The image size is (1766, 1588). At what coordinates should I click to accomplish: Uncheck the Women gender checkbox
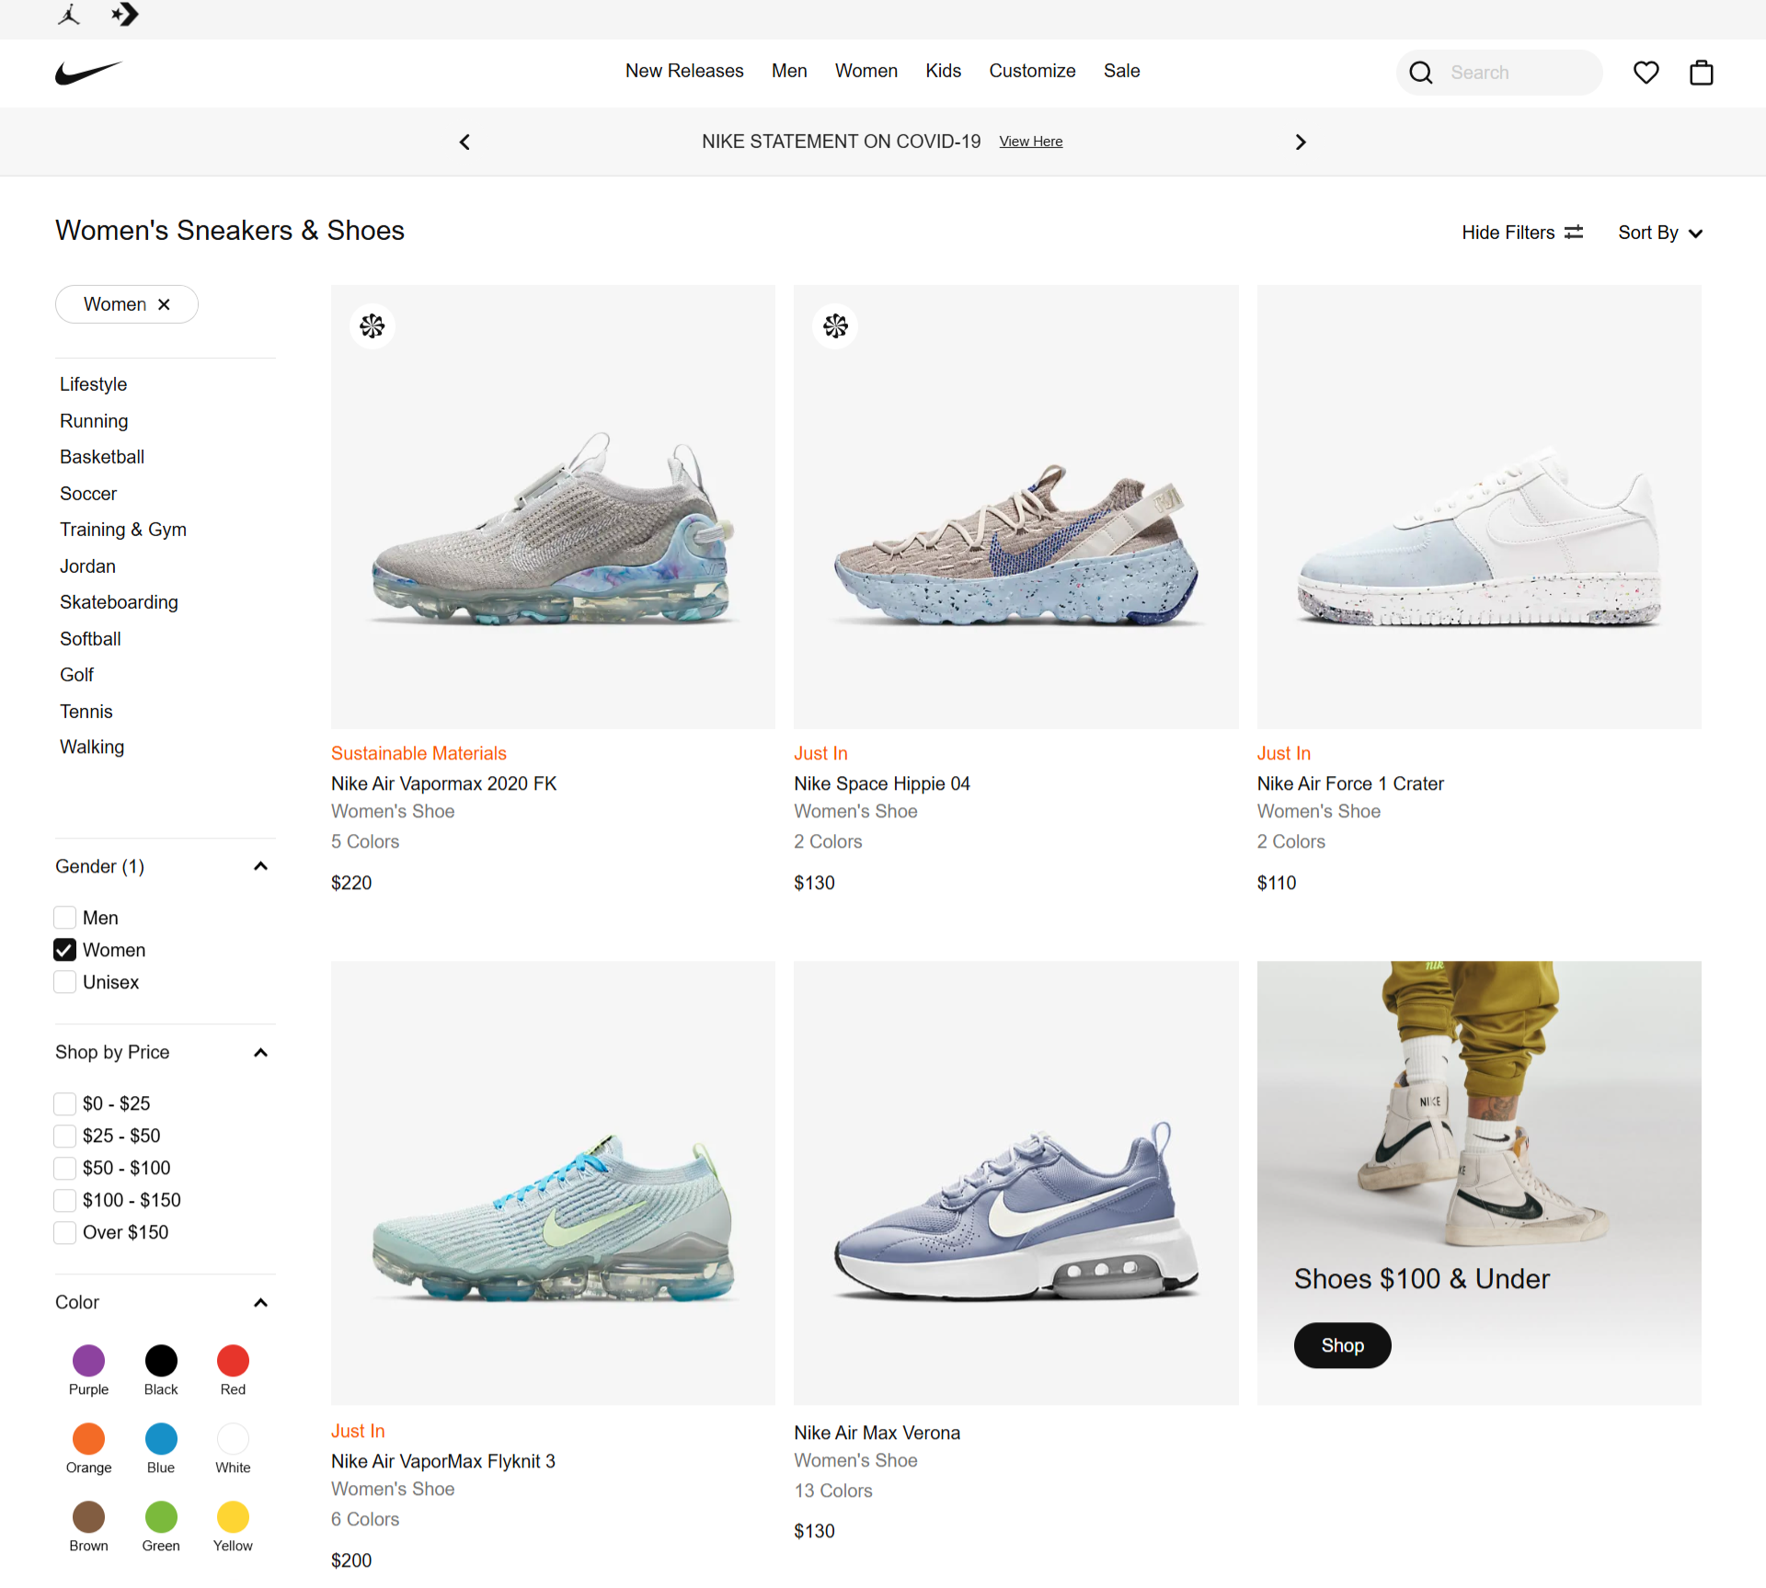pos(65,950)
